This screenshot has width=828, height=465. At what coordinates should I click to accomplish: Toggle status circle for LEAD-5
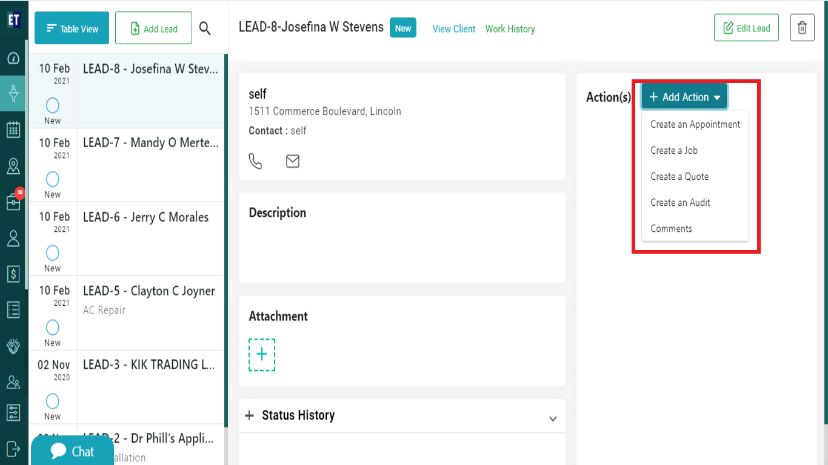(53, 328)
